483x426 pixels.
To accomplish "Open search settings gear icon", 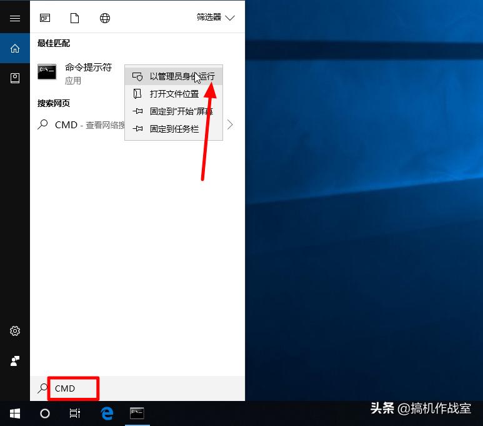I will [15, 331].
